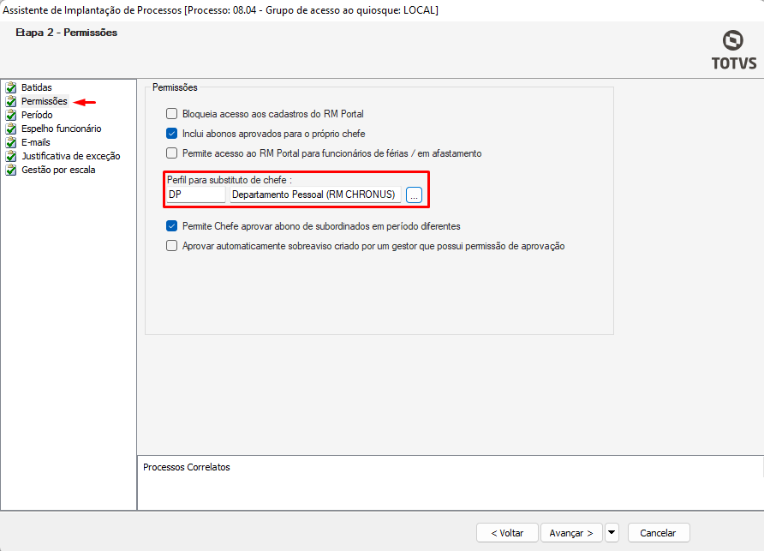This screenshot has width=764, height=551.
Task: Open the perfil lookup ellipsis button
Action: 415,195
